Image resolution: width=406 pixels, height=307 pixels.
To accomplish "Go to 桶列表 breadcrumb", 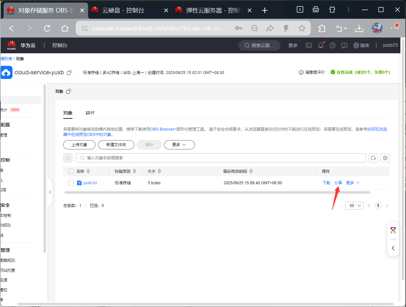I will tap(6, 59).
